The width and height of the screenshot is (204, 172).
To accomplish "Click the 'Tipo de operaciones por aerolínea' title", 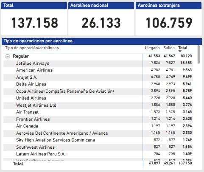I will click(38, 41).
